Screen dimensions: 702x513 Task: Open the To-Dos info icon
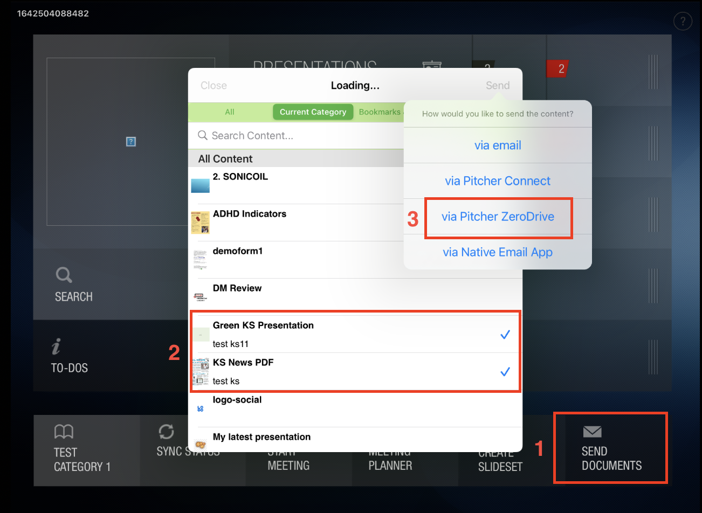point(56,347)
